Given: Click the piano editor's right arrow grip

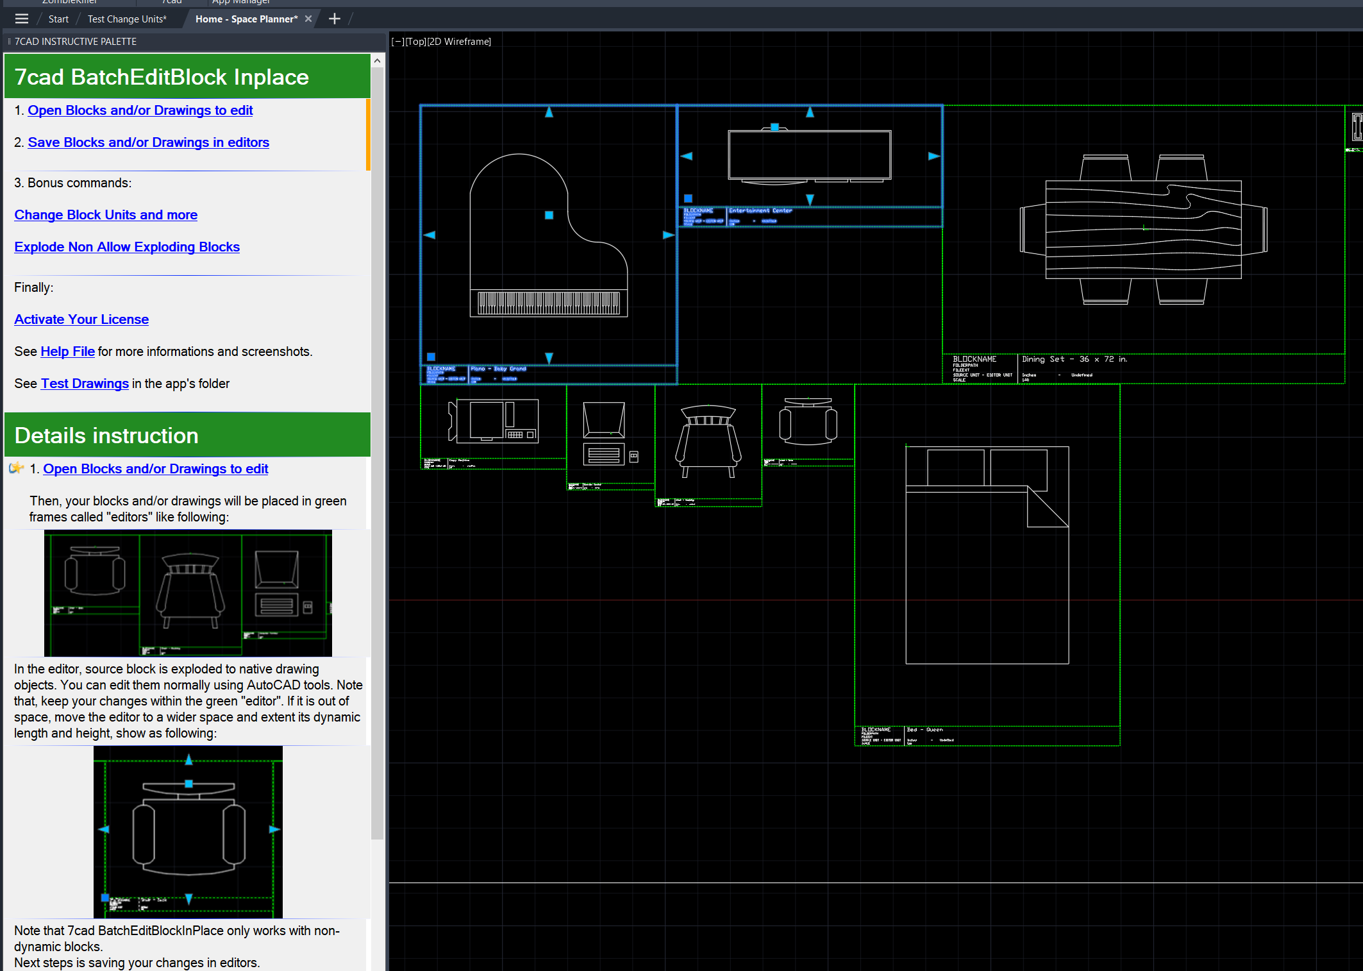Looking at the screenshot, I should tap(668, 235).
